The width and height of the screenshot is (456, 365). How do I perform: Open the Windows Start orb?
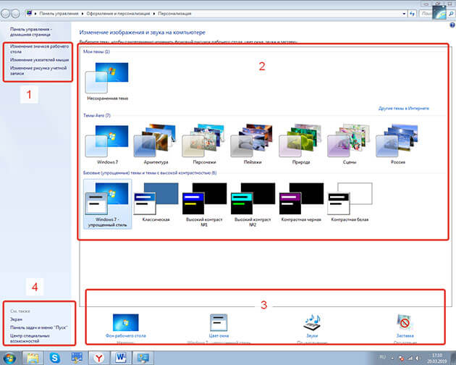coord(9,358)
